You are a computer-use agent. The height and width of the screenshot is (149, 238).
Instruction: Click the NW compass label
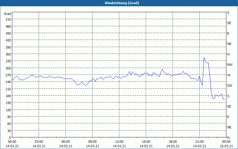pyautogui.click(x=230, y=65)
